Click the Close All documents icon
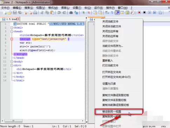170x128 pixels. [30, 12]
